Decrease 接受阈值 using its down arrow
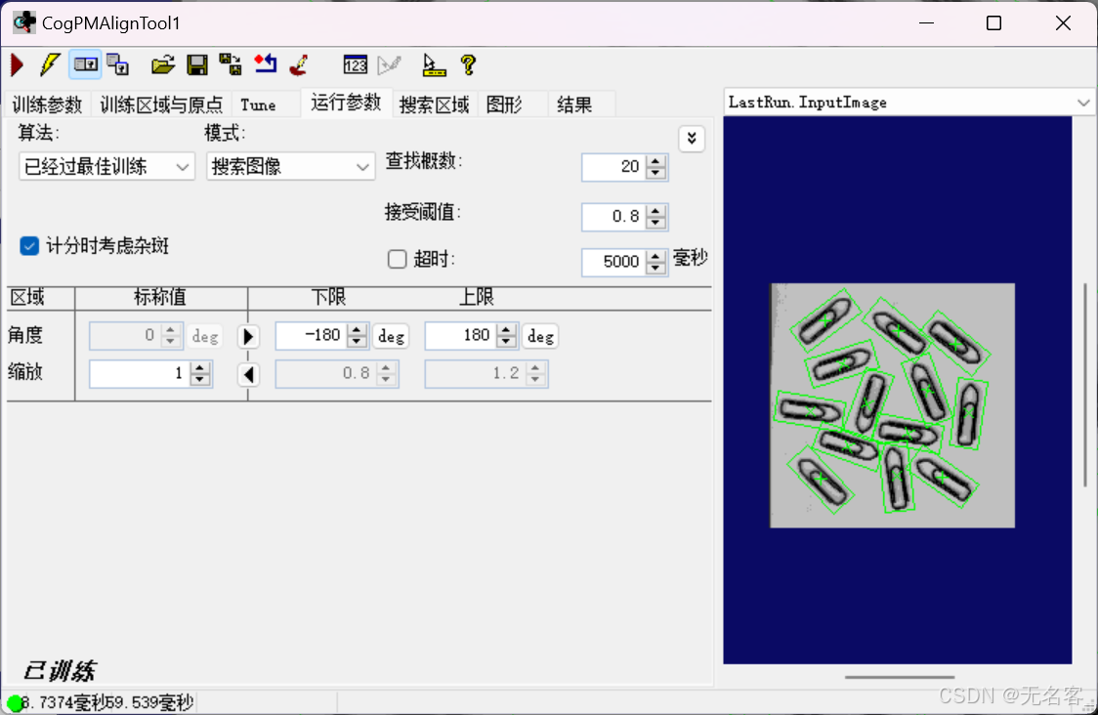This screenshot has height=715, width=1098. click(655, 223)
